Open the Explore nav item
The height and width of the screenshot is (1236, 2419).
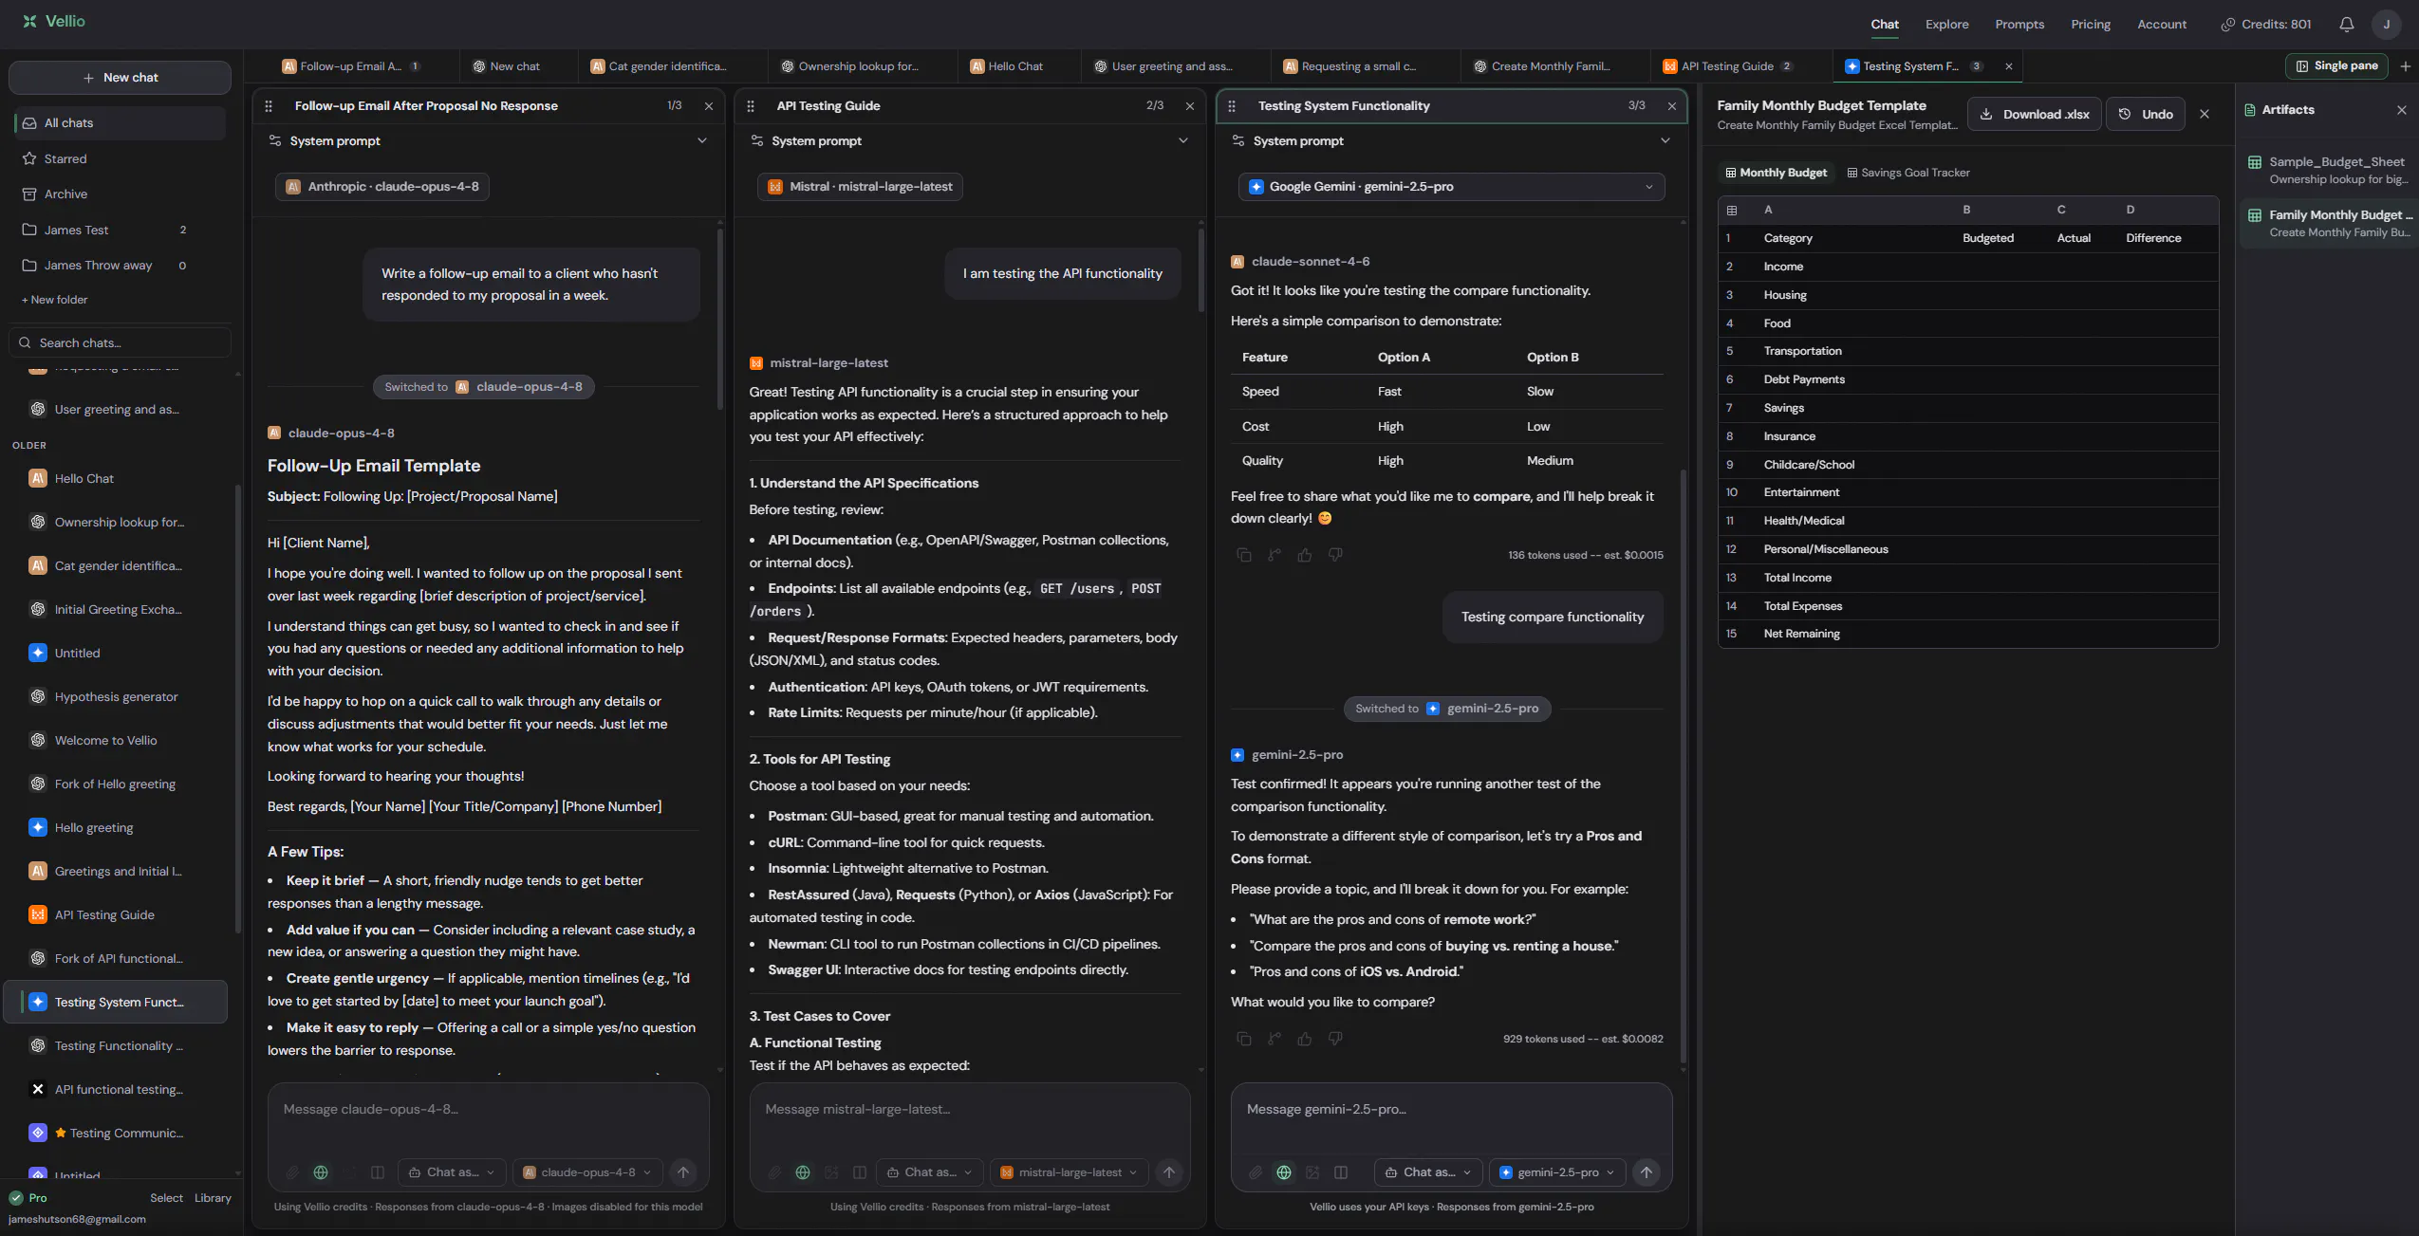point(1946,25)
